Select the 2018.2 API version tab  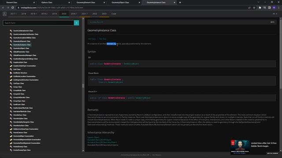click(44, 14)
